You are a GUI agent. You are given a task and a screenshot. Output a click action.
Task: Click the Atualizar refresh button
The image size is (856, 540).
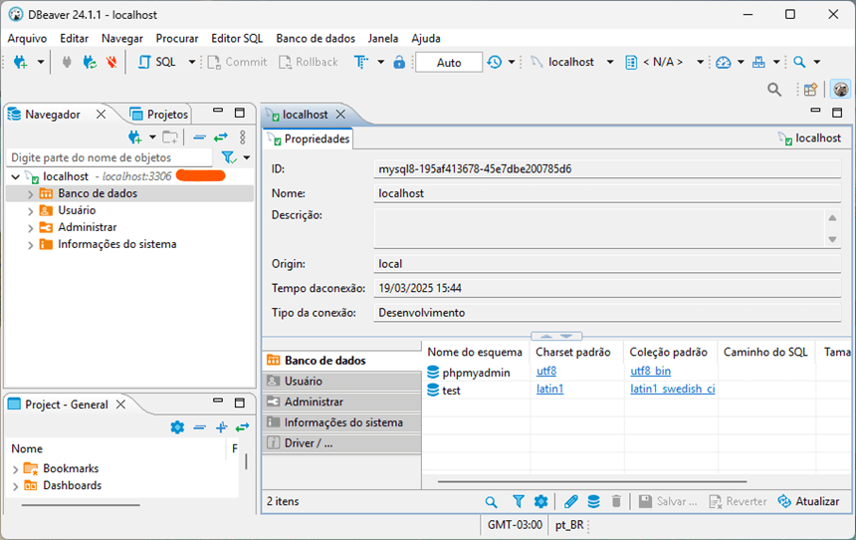[x=808, y=501]
